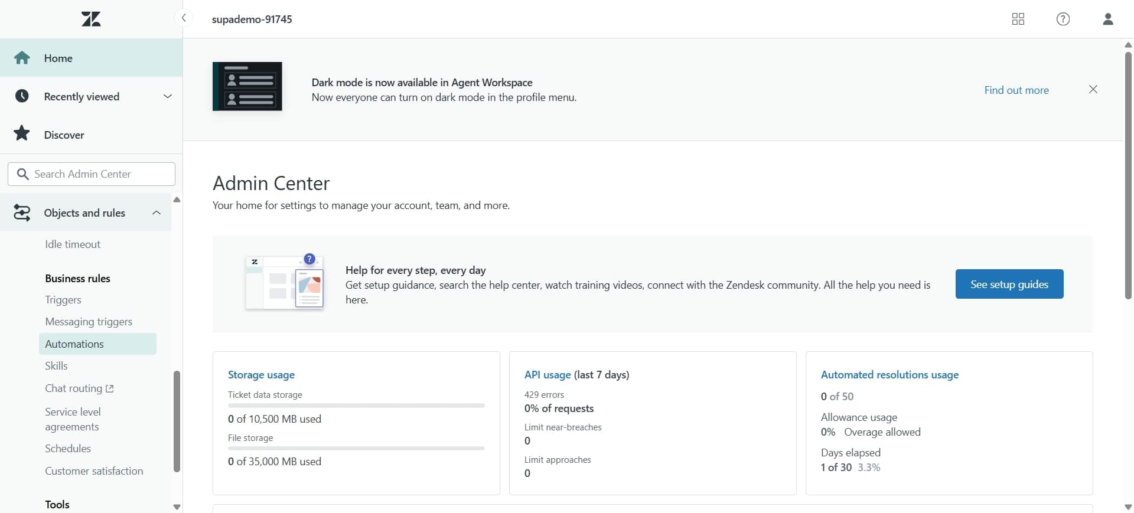Click the search magnifier icon

click(x=23, y=174)
